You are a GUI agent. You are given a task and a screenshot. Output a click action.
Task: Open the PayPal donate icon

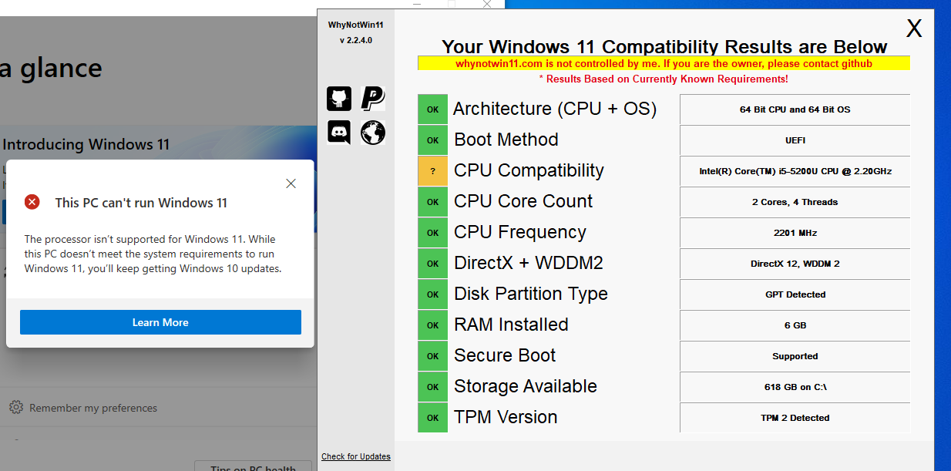tap(373, 99)
